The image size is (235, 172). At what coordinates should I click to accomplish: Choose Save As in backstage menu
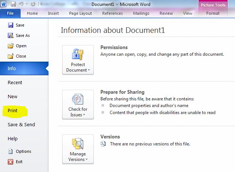point(23,35)
